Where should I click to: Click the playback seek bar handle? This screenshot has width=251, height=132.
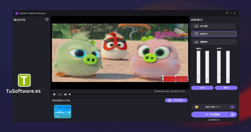pos(70,95)
